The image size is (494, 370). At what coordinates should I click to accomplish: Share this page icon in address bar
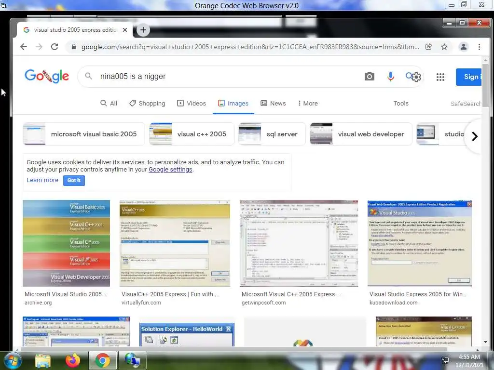point(429,47)
